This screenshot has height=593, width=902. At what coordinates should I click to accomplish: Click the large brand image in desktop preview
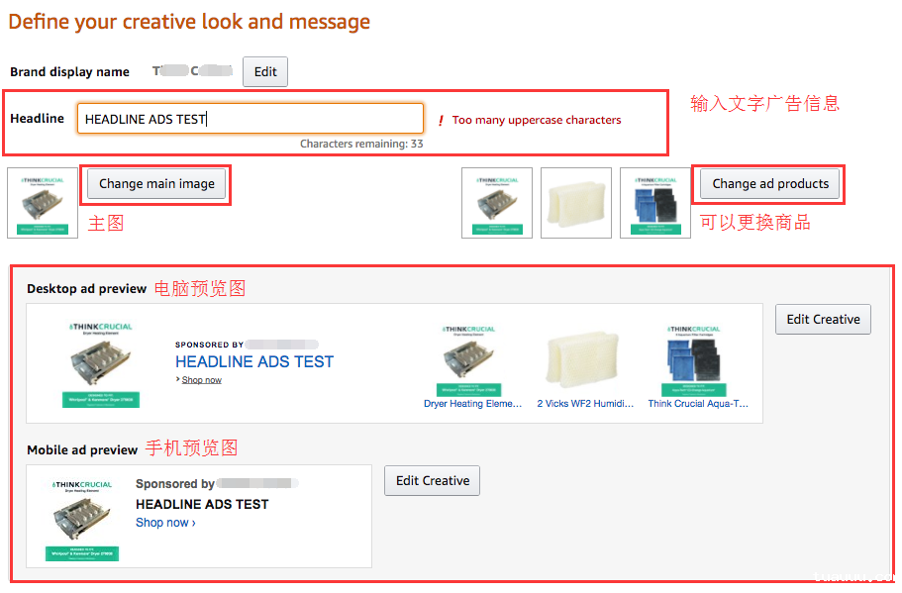click(99, 364)
